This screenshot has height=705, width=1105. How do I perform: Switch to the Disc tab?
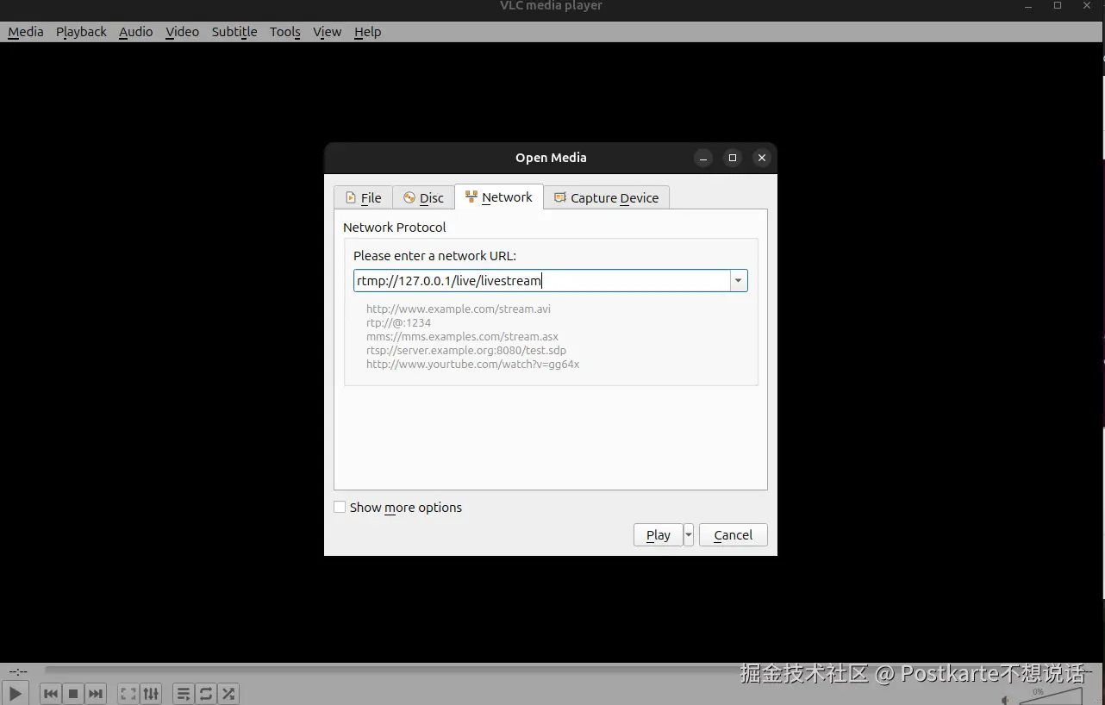(x=423, y=197)
